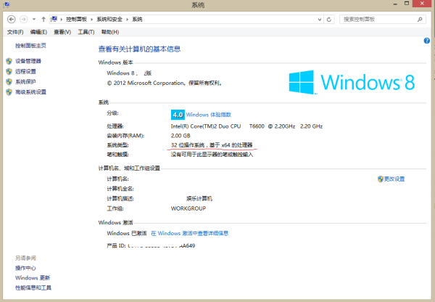Open address bar history dropdown
Screen dimensions: 435x302
click(x=320, y=19)
